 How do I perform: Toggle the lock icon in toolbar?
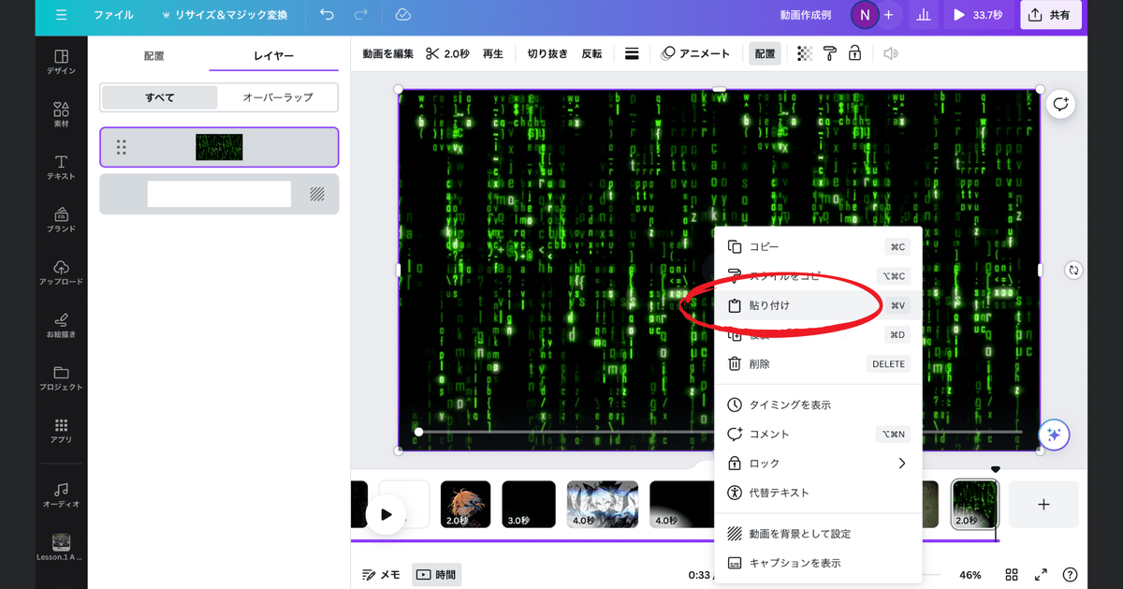854,53
